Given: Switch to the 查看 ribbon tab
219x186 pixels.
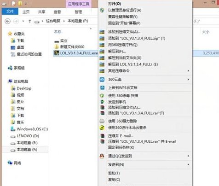Looking at the screenshot, I should (x=58, y=12).
